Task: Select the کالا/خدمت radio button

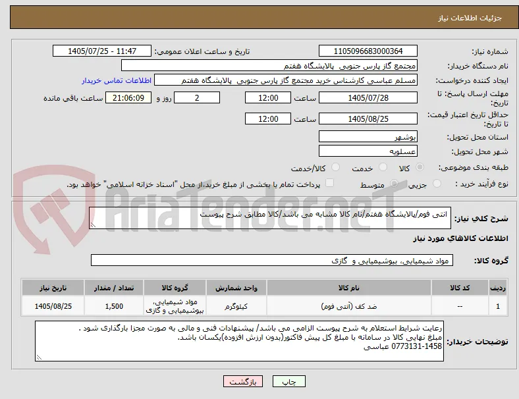Action: click(x=336, y=167)
